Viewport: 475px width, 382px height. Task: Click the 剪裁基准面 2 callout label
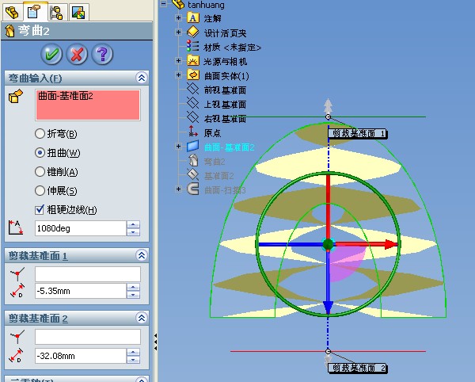[358, 368]
